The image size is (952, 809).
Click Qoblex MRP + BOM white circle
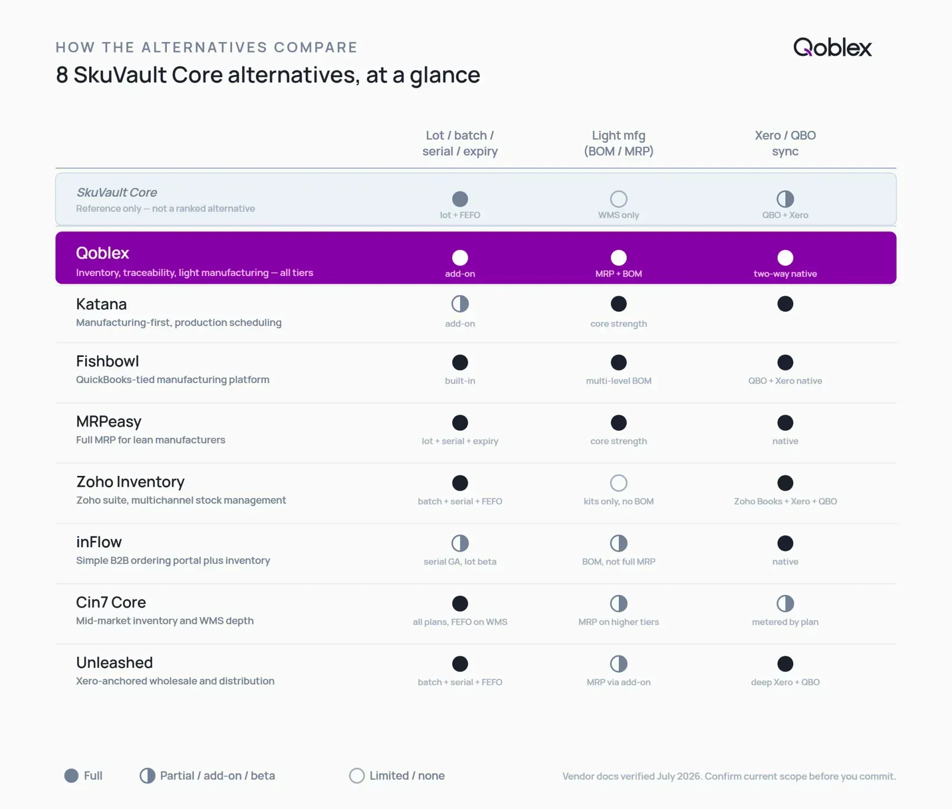pos(619,258)
